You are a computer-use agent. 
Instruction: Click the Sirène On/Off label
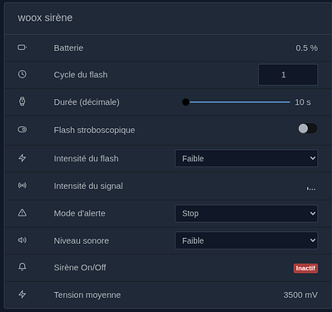tap(80, 267)
